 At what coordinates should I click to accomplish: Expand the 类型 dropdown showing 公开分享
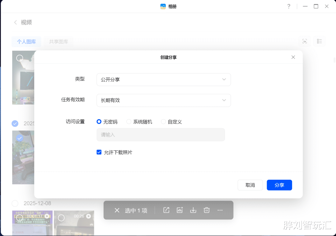tap(164, 80)
